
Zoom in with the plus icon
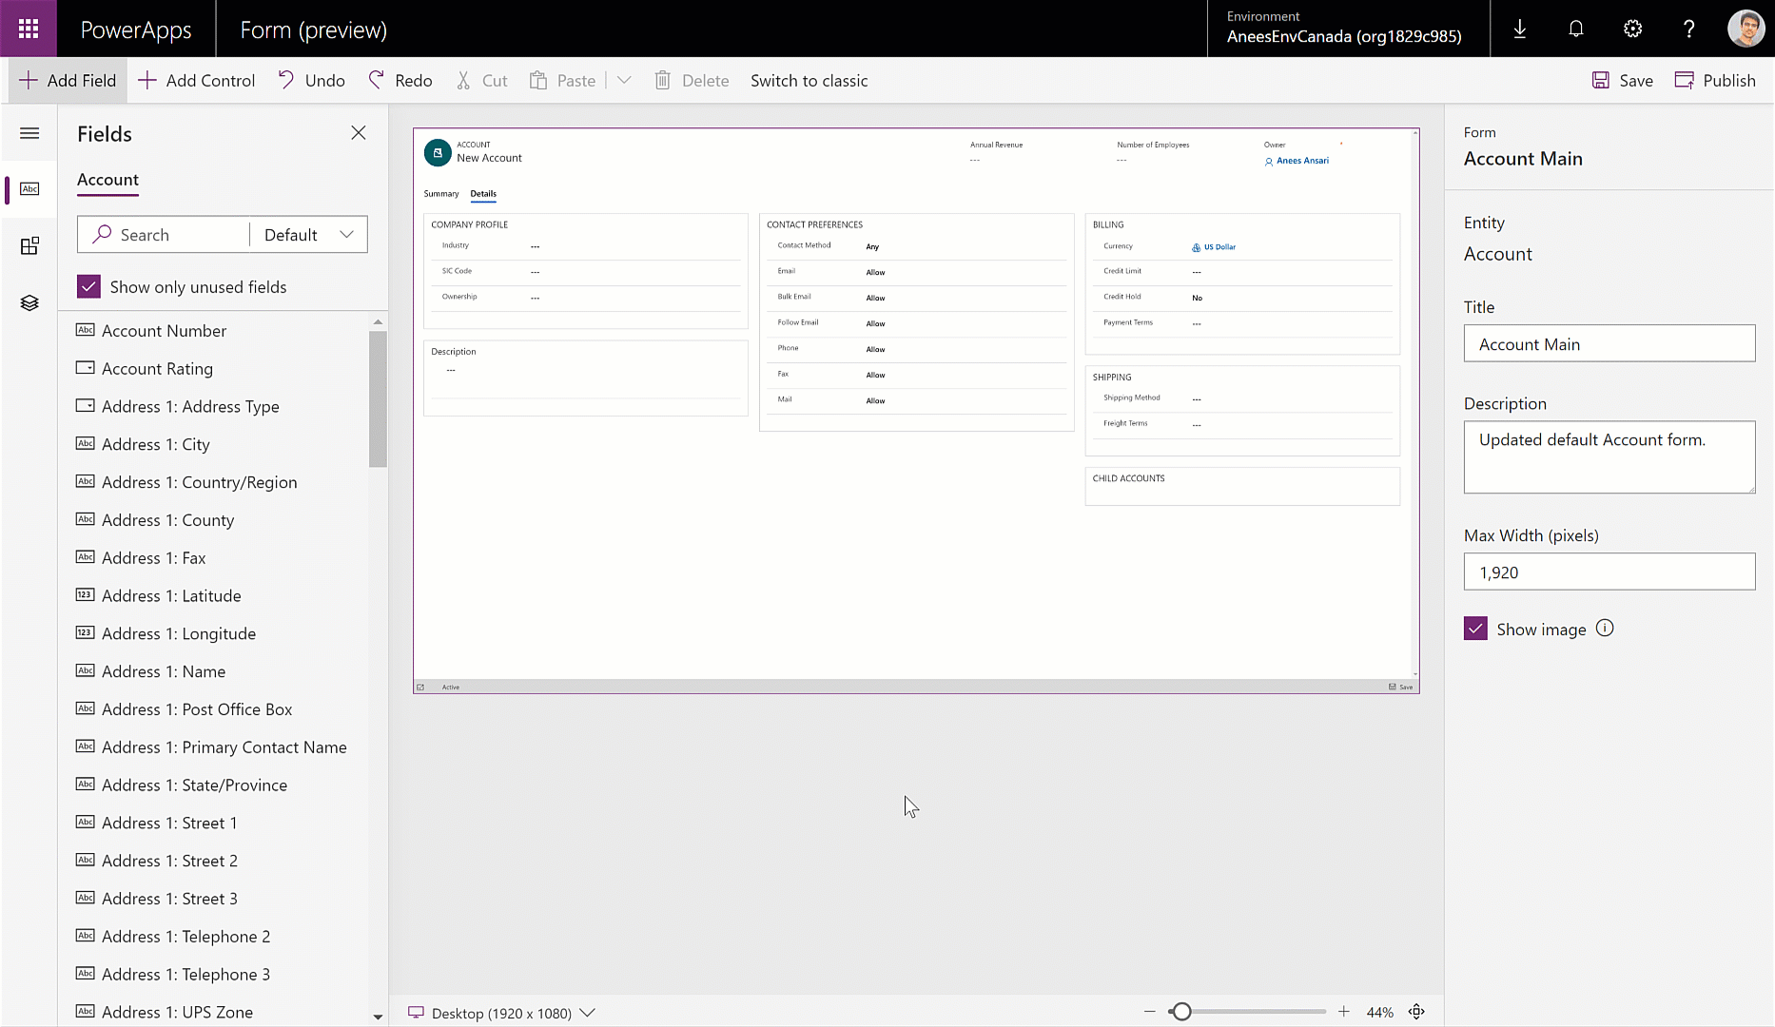1343,1012
